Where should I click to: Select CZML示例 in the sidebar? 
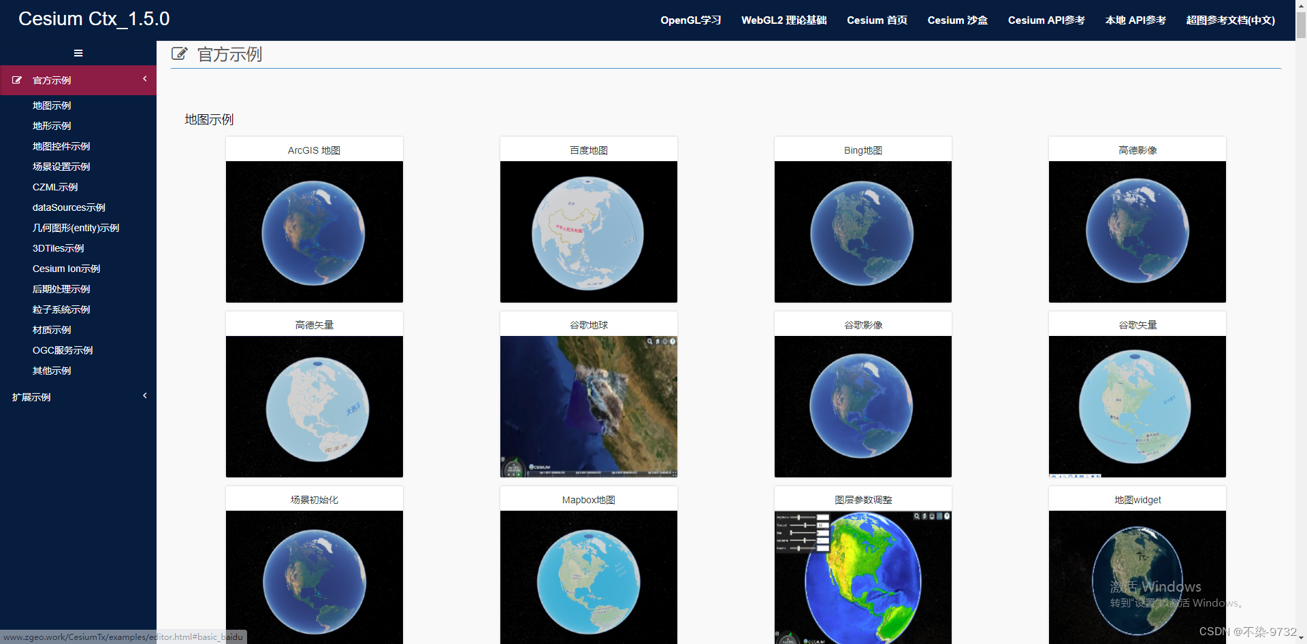coord(55,187)
